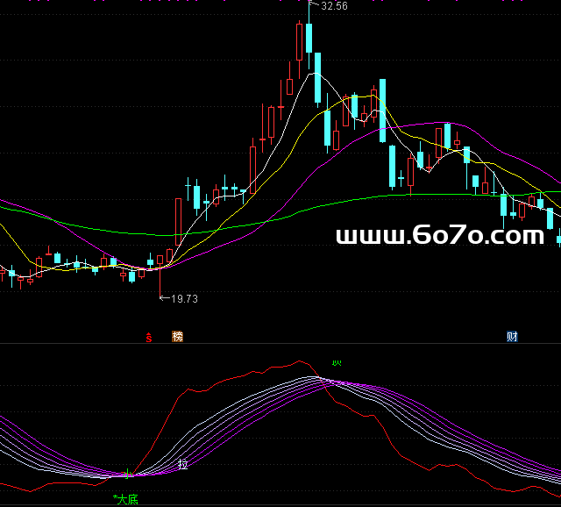Click the red S info marker

pos(150,336)
